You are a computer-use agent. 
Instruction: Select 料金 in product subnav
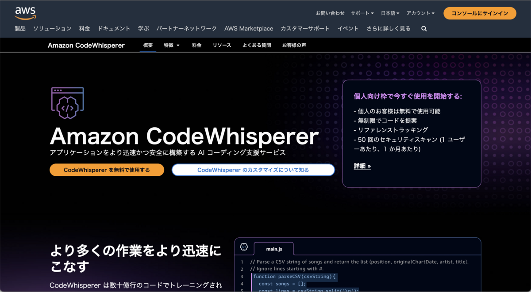point(197,45)
